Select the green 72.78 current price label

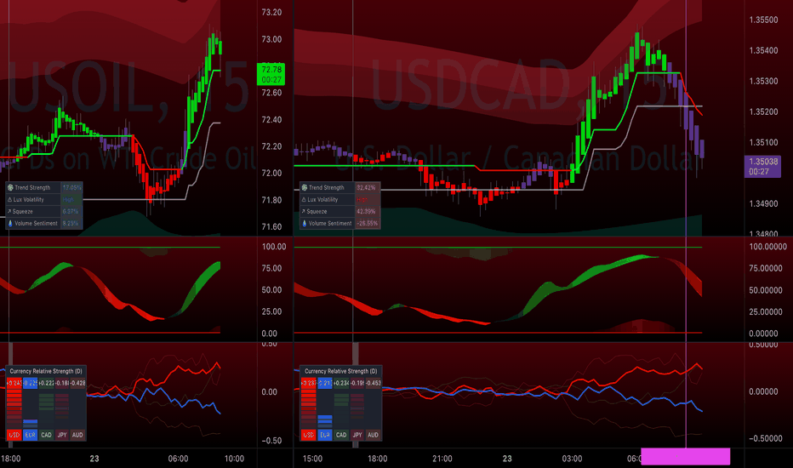pos(271,74)
